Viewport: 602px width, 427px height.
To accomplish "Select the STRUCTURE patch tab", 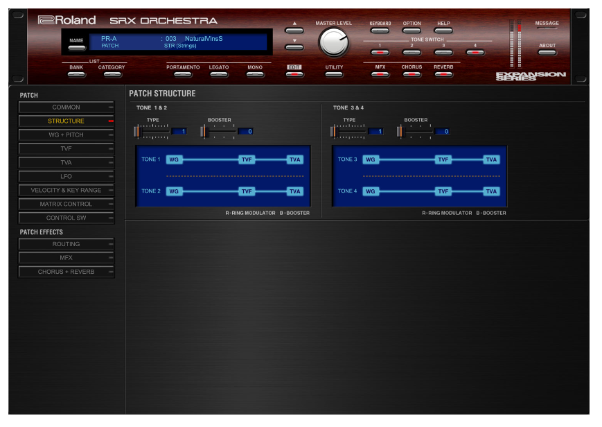I will 67,121.
